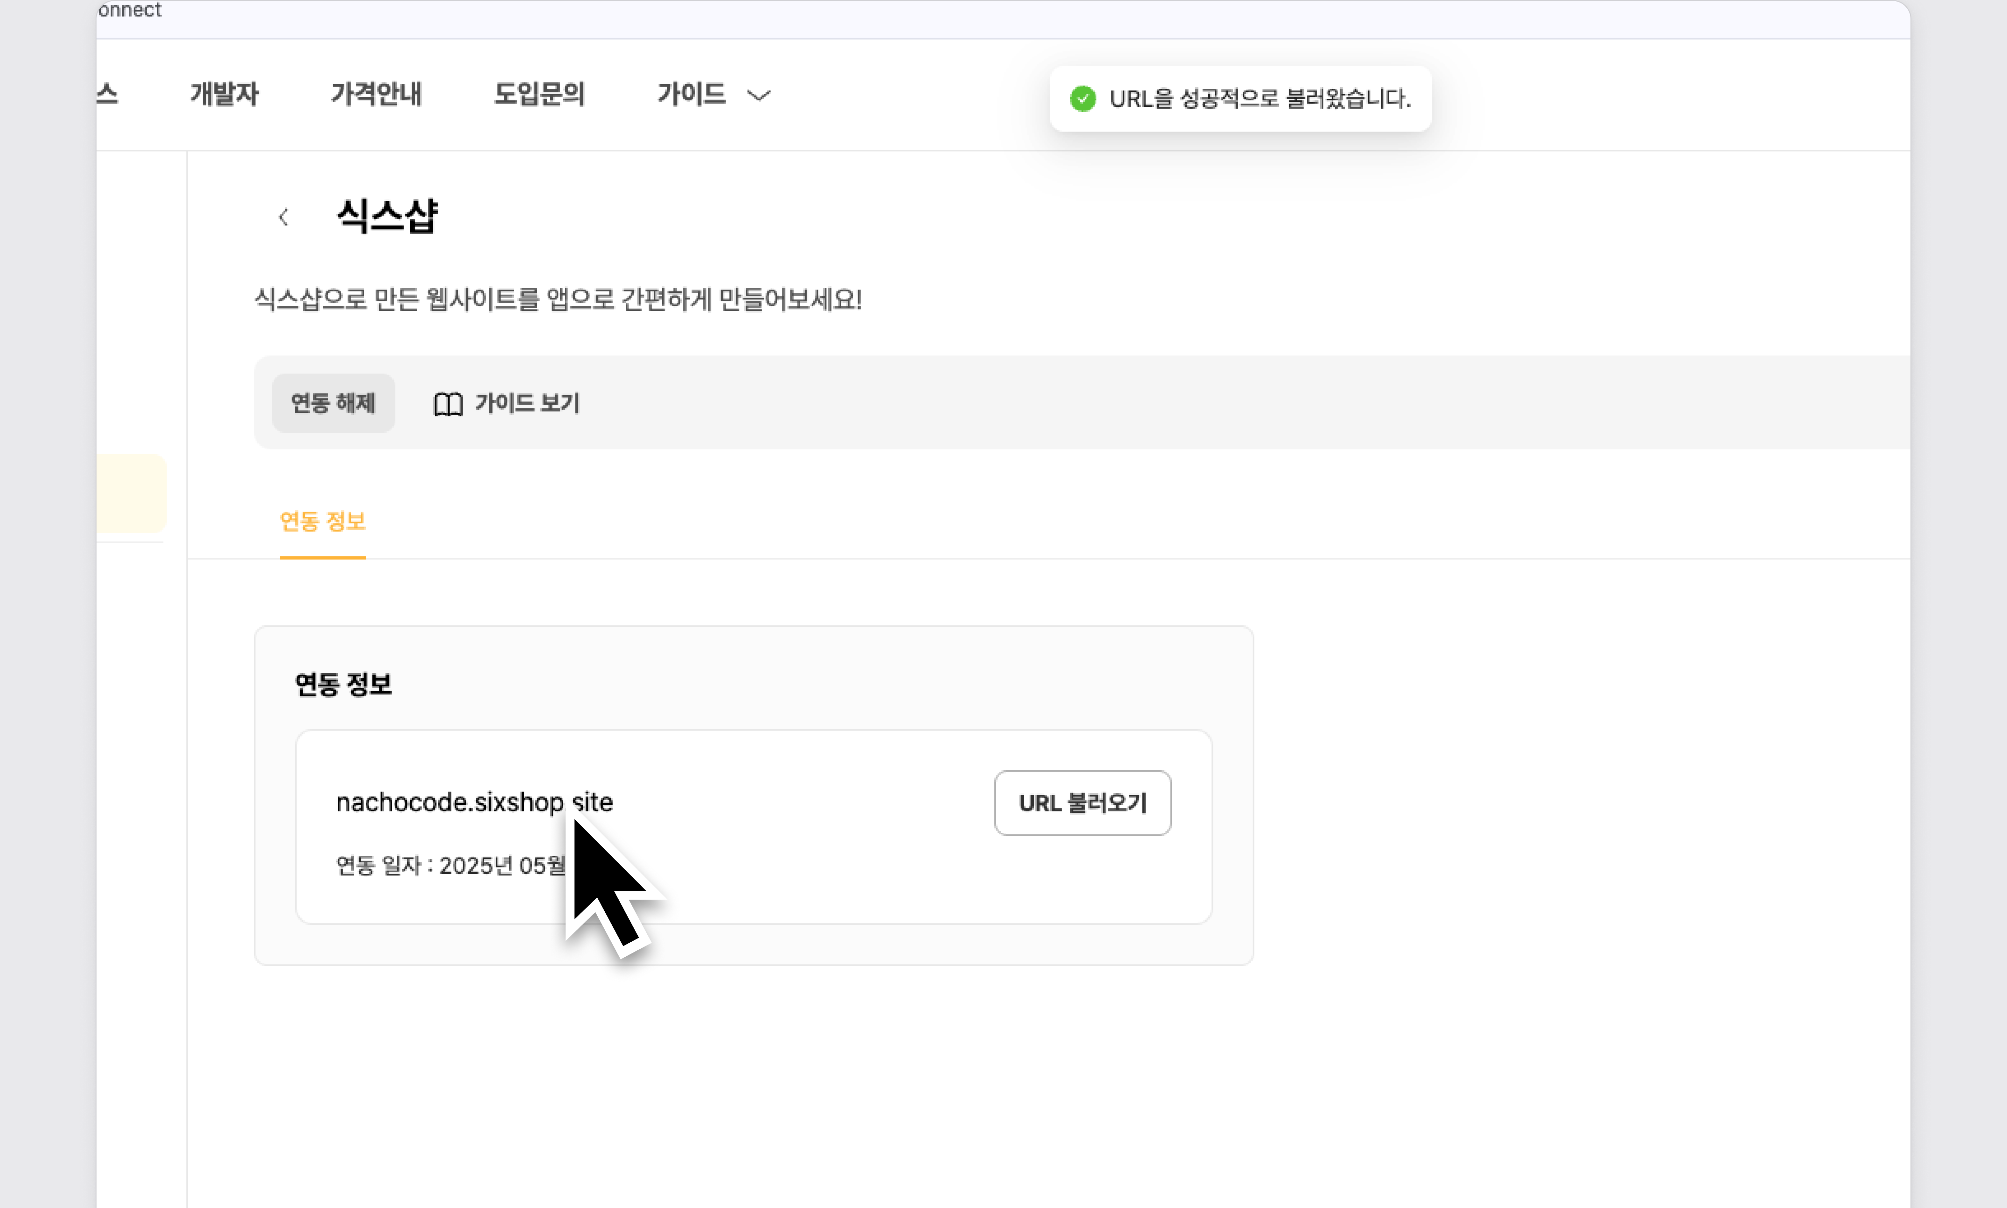Screen dimensions: 2007x1208
Task: Select the orange 연동 정보 tab
Action: point(322,521)
